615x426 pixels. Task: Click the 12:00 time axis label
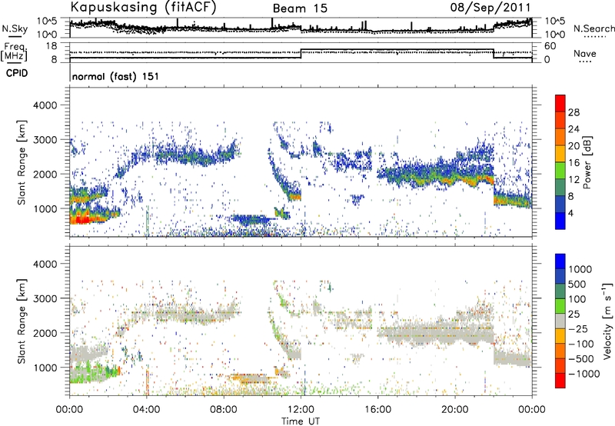click(301, 409)
